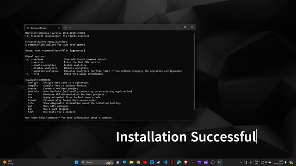Click the "devtools" command name

33,91
